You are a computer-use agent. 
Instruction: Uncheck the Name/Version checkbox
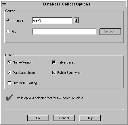9,62
